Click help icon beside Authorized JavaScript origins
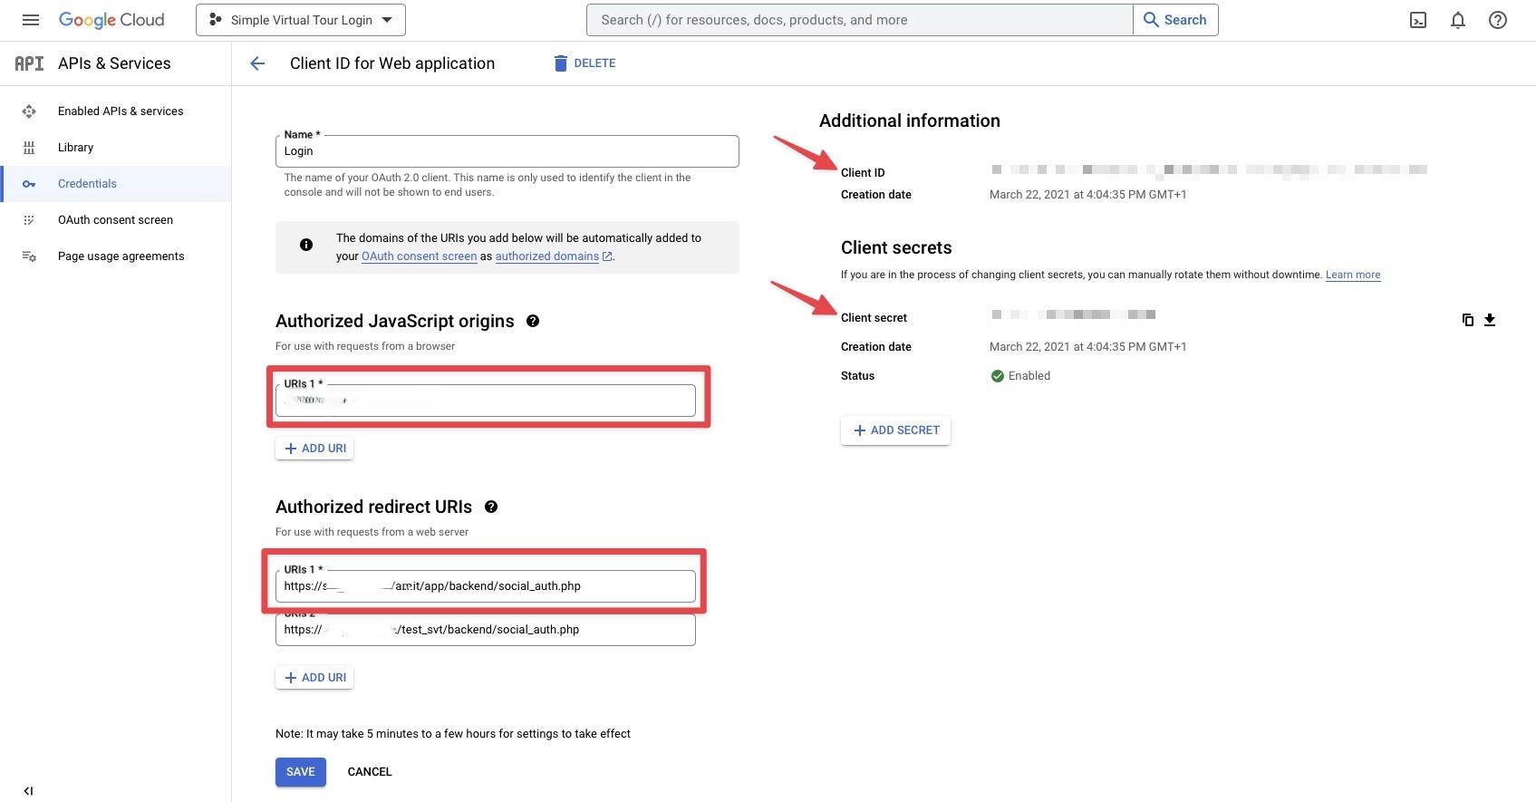Viewport: 1536px width, 802px height. tap(533, 321)
